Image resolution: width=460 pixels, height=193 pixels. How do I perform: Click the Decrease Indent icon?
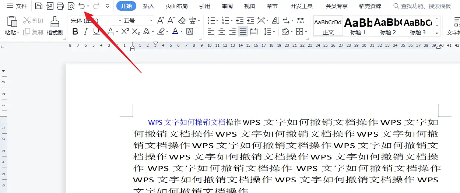(x=240, y=20)
